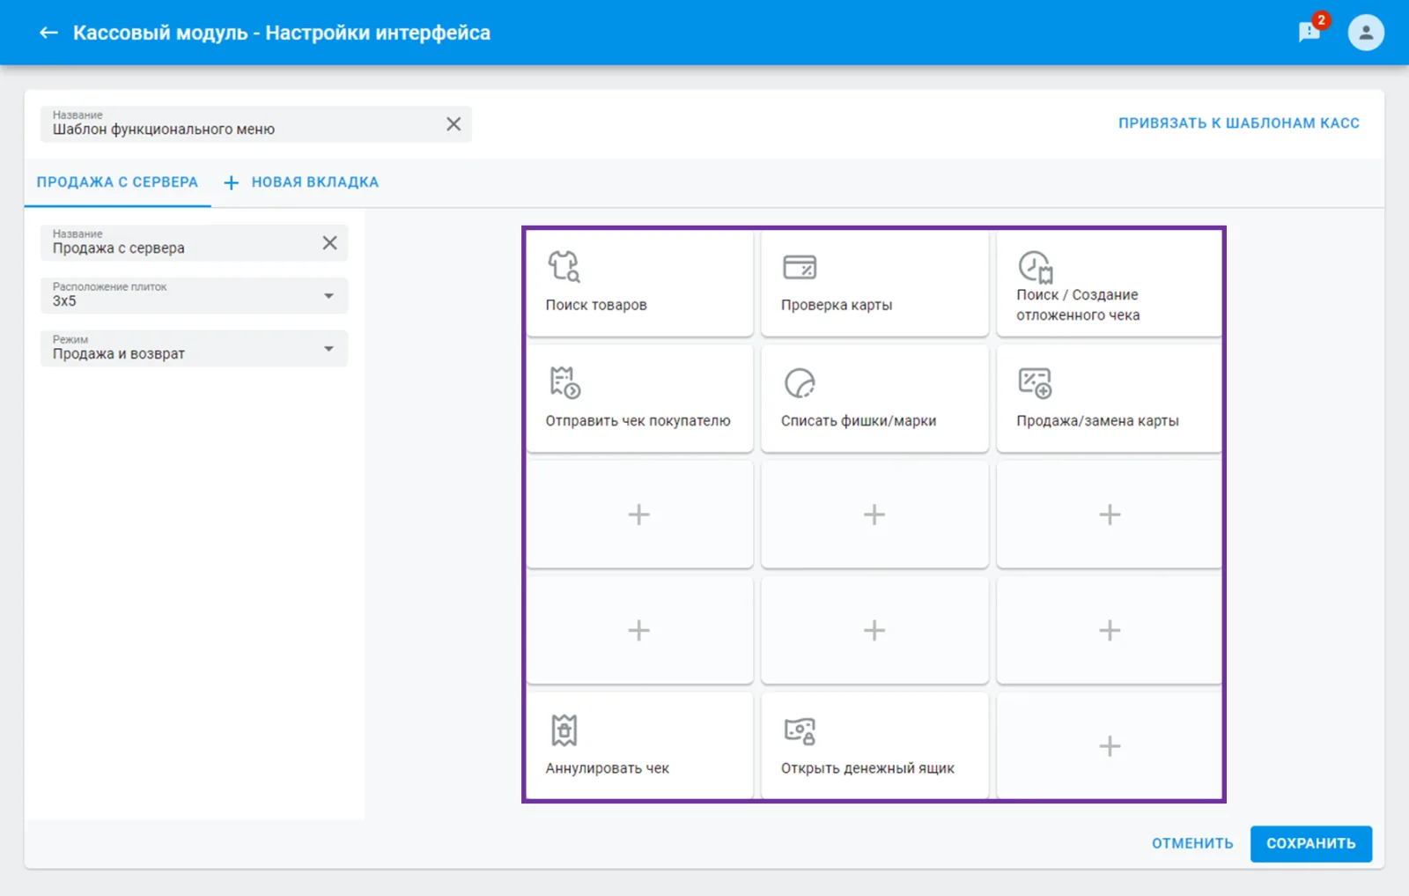Click the Отменить button
Screen dimensions: 1409x896
click(x=1192, y=843)
